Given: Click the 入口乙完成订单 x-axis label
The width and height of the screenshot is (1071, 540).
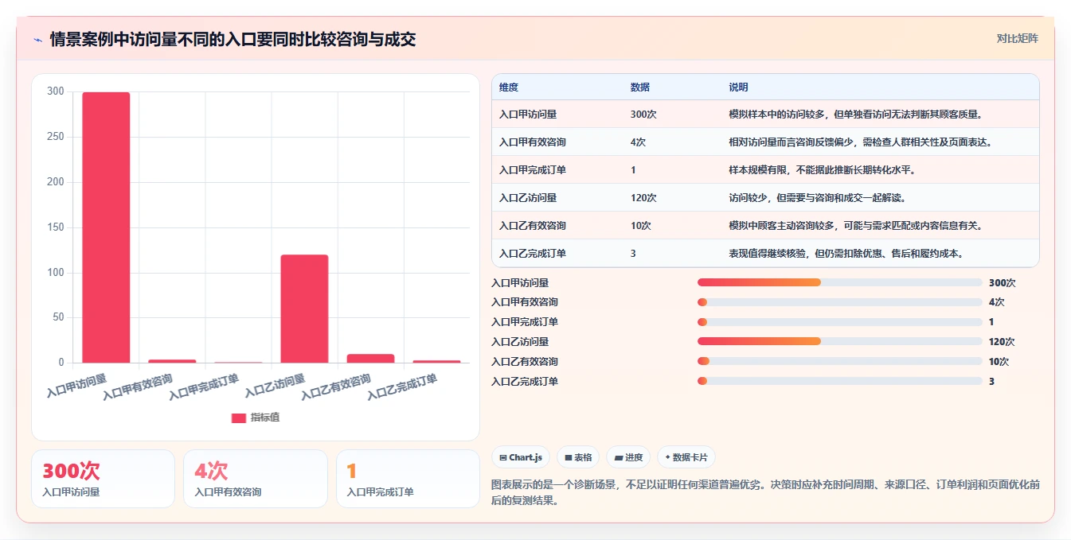Looking at the screenshot, I should coord(402,387).
